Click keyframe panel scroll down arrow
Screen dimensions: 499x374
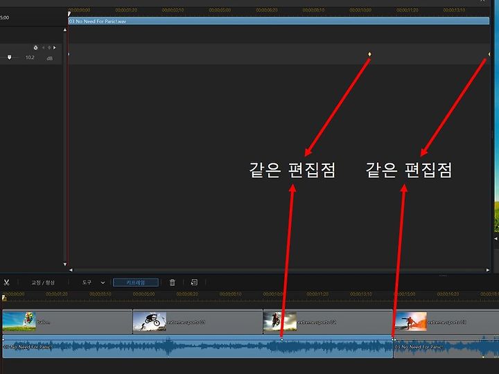[65, 265]
